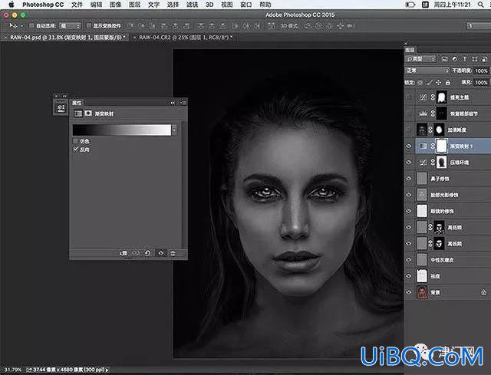
Task: Select the 中性灰磨皮 layer
Action: click(x=453, y=260)
